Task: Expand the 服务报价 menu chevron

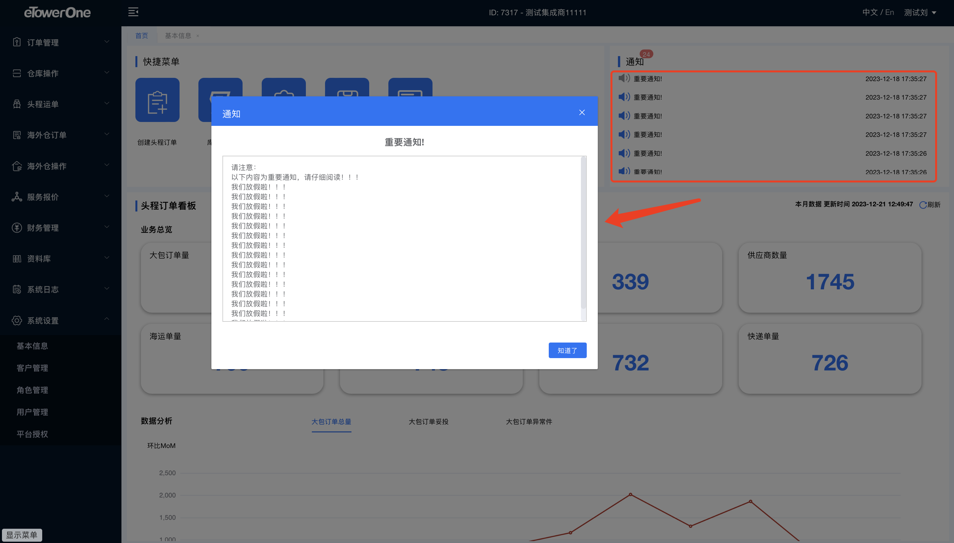Action: 107,196
